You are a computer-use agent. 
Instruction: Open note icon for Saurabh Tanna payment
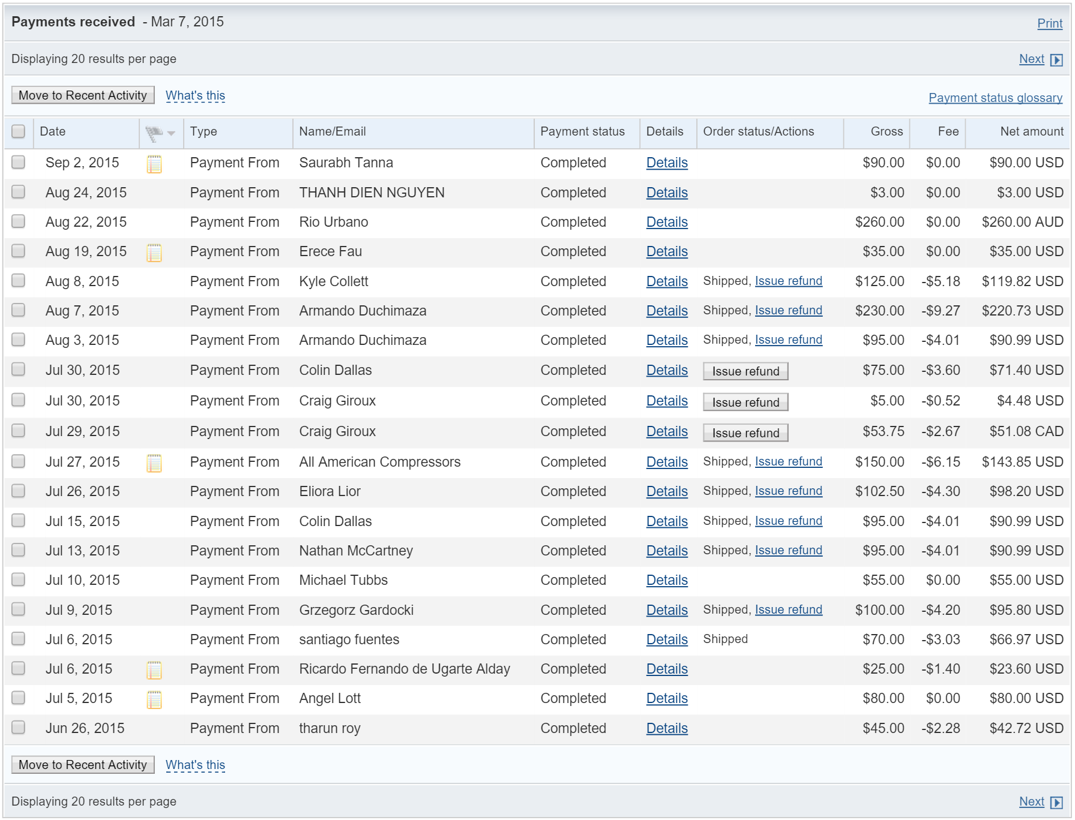pyautogui.click(x=154, y=164)
